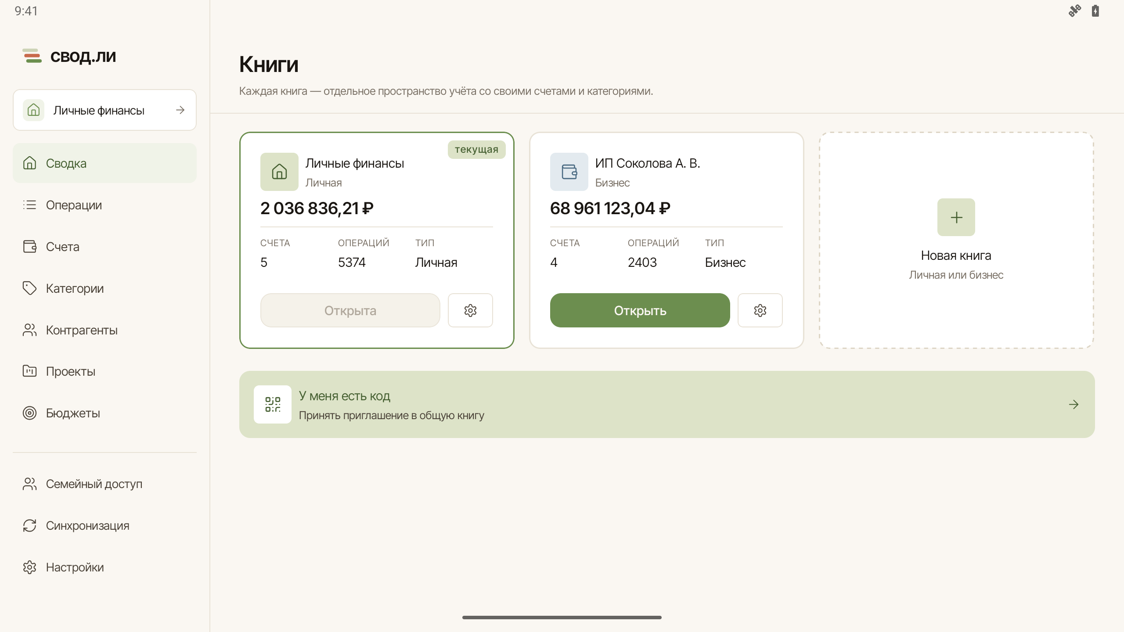Click the wallet icon on the ИП Соколова card
Screen dimensions: 1124x632
point(569,172)
